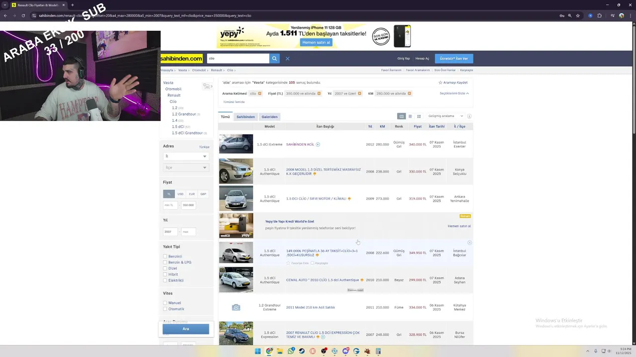
Task: Click the sahibinden.com logo
Action: pyautogui.click(x=181, y=59)
